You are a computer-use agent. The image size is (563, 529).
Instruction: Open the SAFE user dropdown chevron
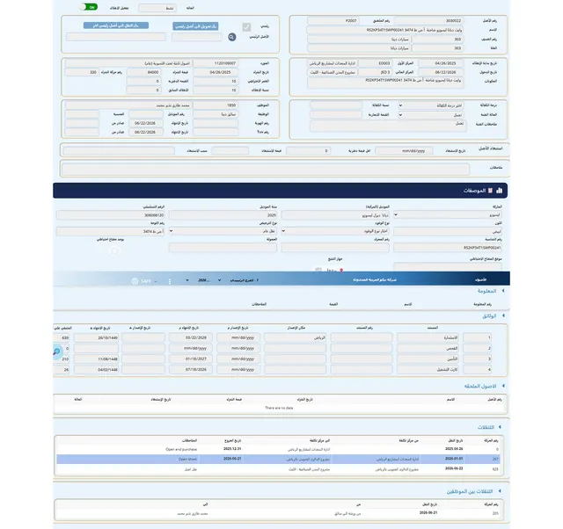[x=156, y=281]
